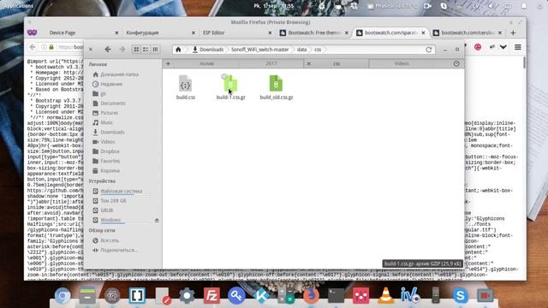The height and width of the screenshot is (308, 548).
Task: Switch file manager to icon grid view
Action: [x=136, y=50]
